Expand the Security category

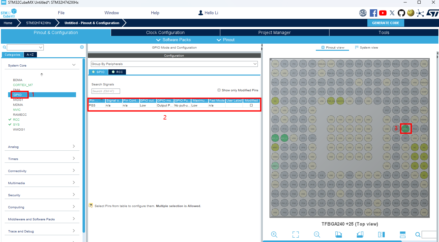click(74, 195)
